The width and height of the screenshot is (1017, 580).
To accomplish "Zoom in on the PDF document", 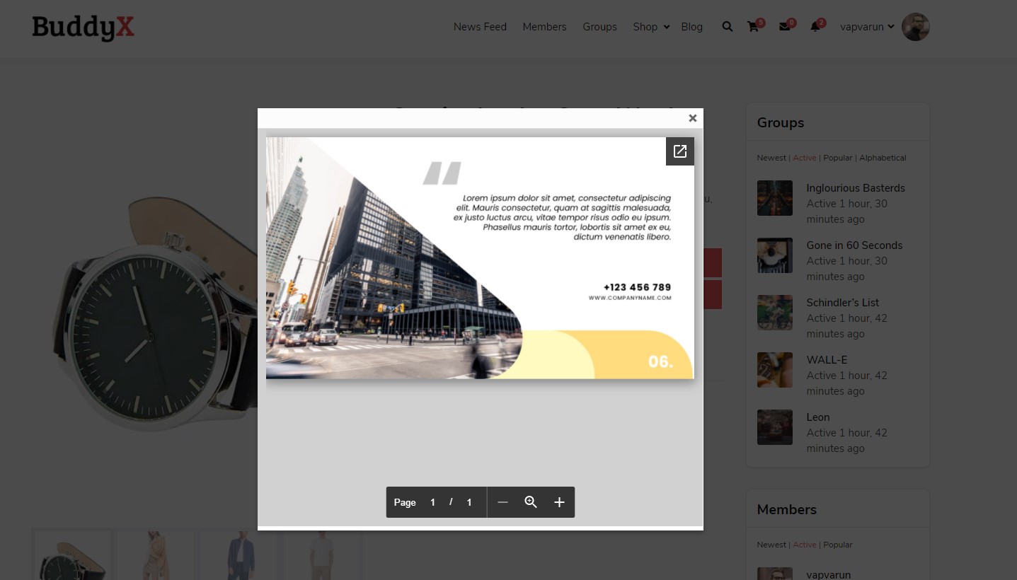I will tap(559, 502).
